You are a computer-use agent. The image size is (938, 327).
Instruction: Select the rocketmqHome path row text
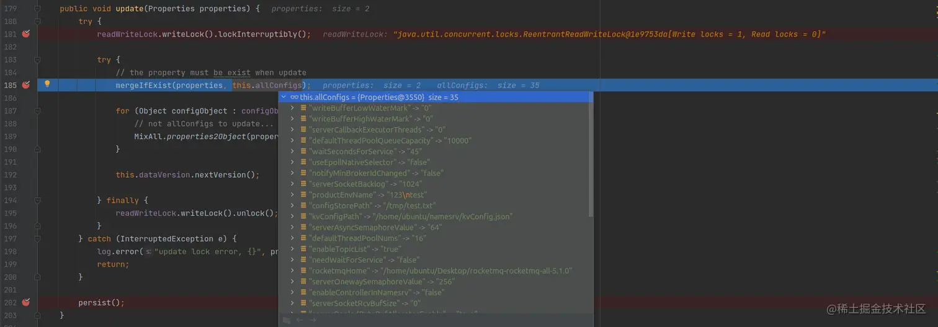440,271
